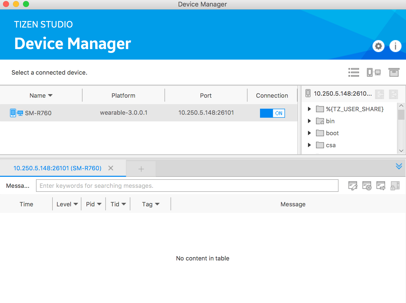Image resolution: width=406 pixels, height=303 pixels.
Task: Open the Tag filter dropdown
Action: click(157, 204)
